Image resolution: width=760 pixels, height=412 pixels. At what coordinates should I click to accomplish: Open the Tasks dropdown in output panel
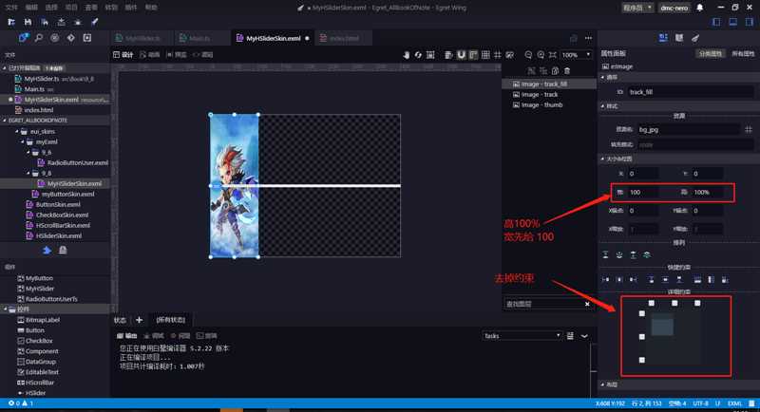point(522,335)
